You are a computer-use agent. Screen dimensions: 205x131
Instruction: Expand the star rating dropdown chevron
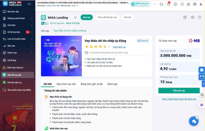109,47
